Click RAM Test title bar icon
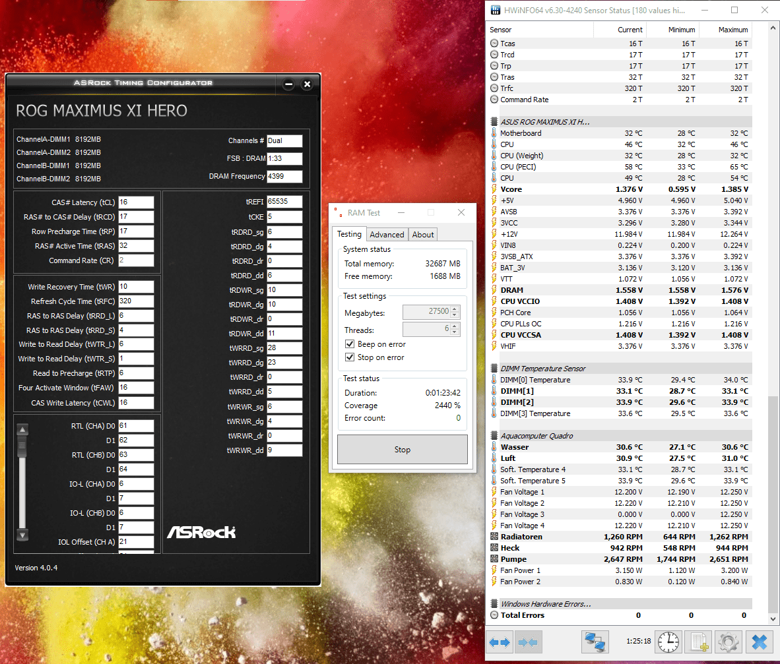This screenshot has width=780, height=664. 339,213
